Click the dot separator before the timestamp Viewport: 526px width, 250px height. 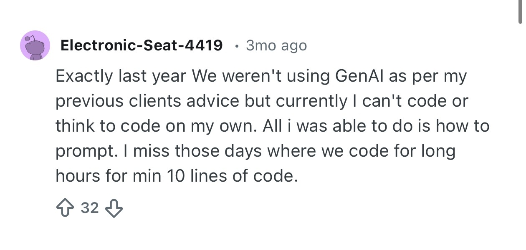237,46
